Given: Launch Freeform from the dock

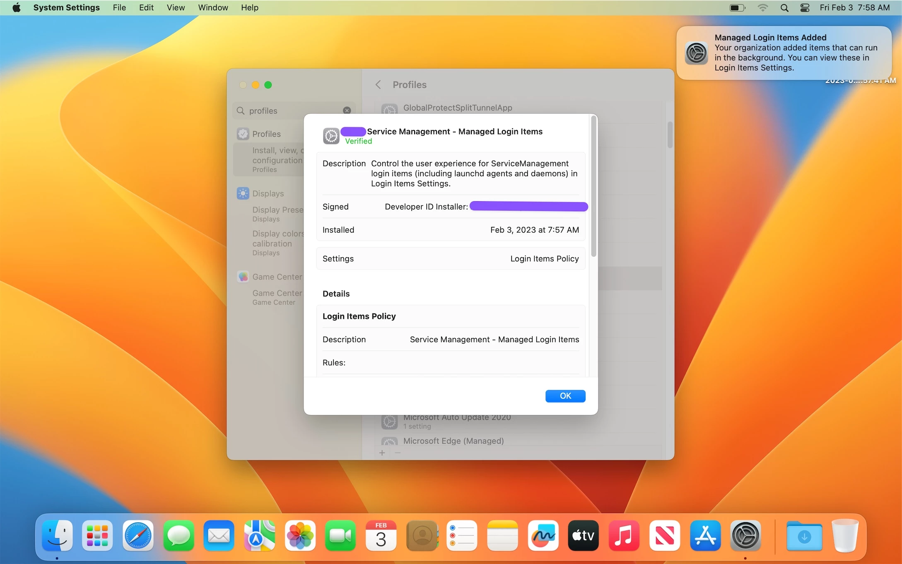Looking at the screenshot, I should click(543, 536).
